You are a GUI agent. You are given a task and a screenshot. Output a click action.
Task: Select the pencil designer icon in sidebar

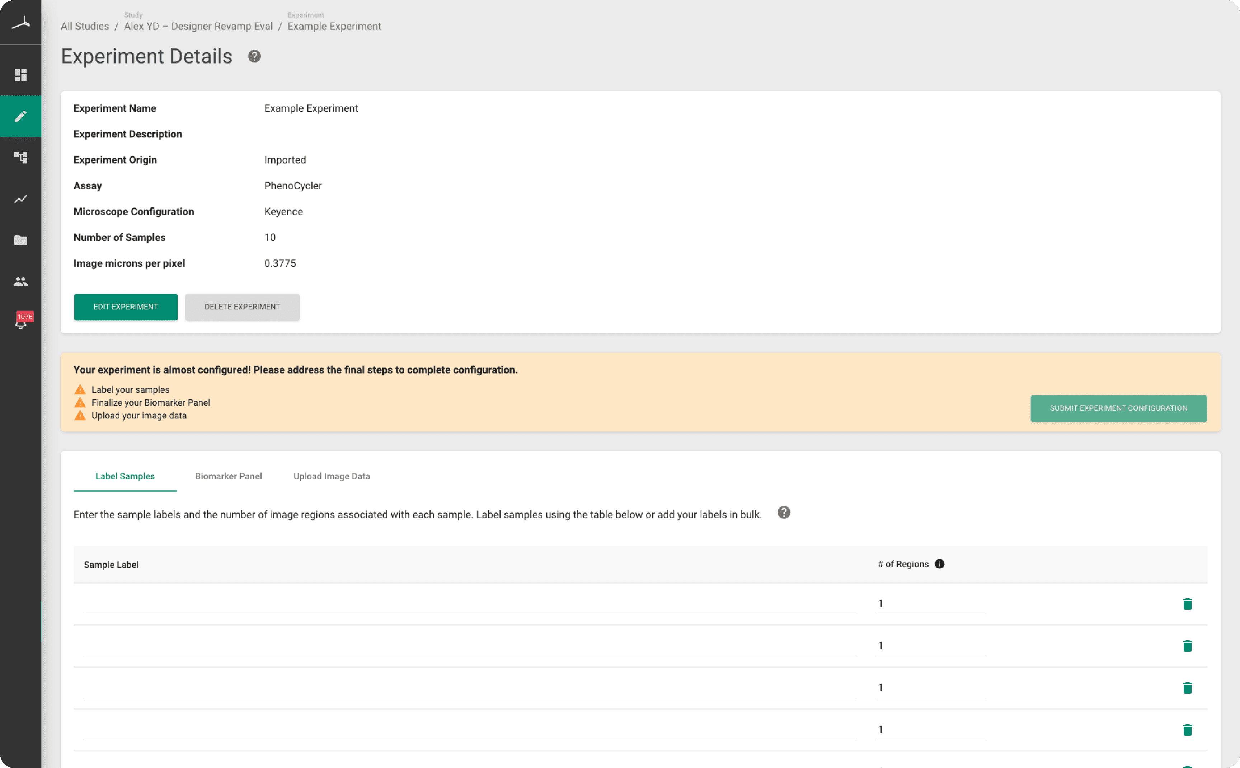point(20,116)
